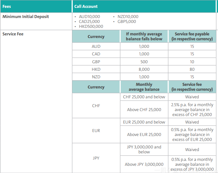Viewport: 218px width, 173px height.
Task: Click the '8,000' balance value for HKD
Action: (144, 69)
